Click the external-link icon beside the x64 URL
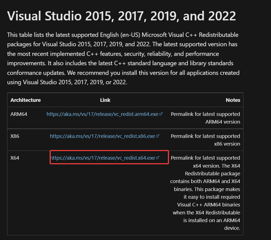 point(157,157)
